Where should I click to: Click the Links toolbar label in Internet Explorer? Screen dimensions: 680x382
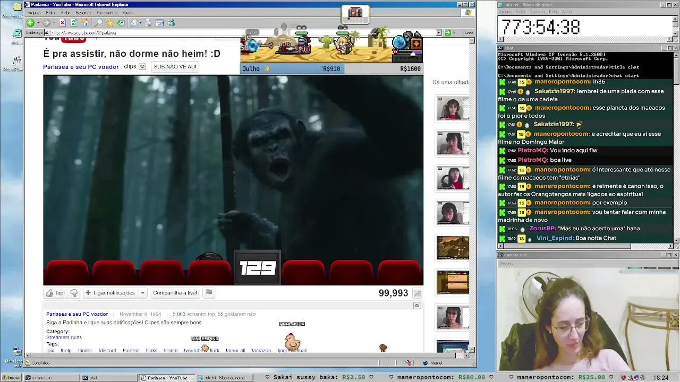[469, 32]
